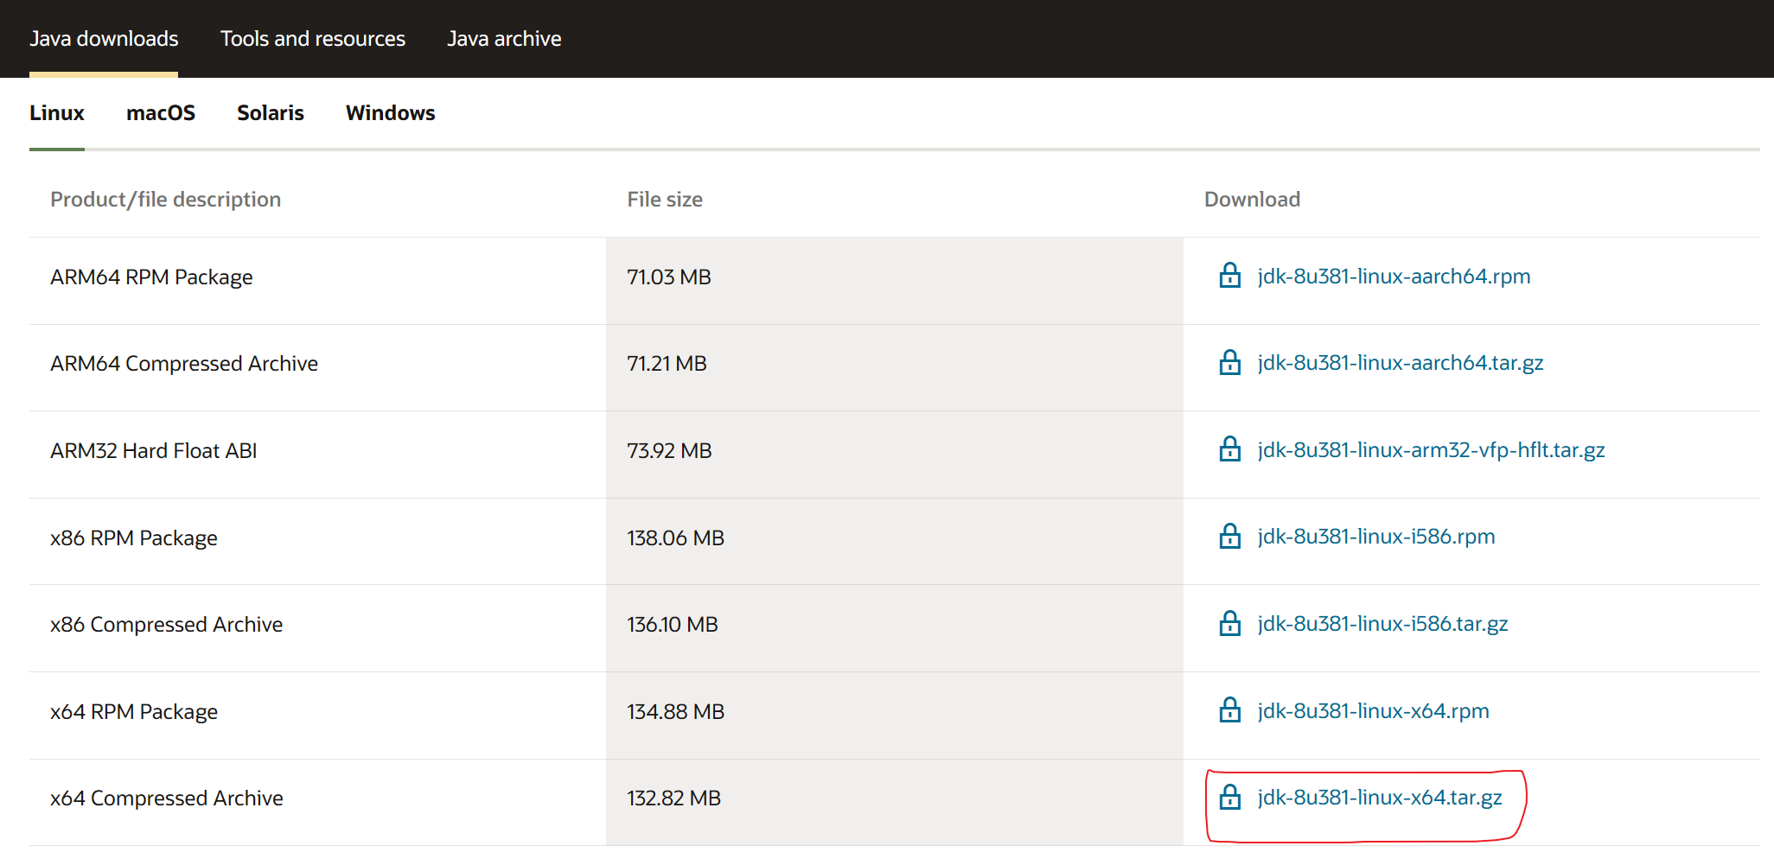Click lock icon beside jdk-8u381-linux-x64.rpm

point(1229,710)
